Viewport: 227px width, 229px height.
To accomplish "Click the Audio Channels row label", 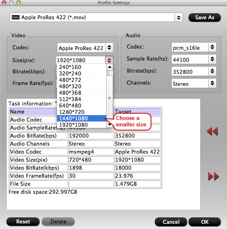I will [39, 144].
